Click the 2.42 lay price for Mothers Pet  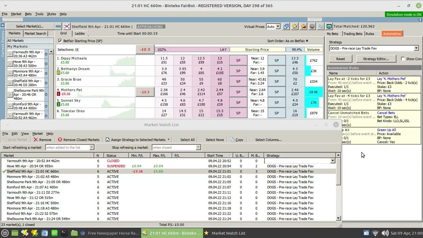pos(201,92)
